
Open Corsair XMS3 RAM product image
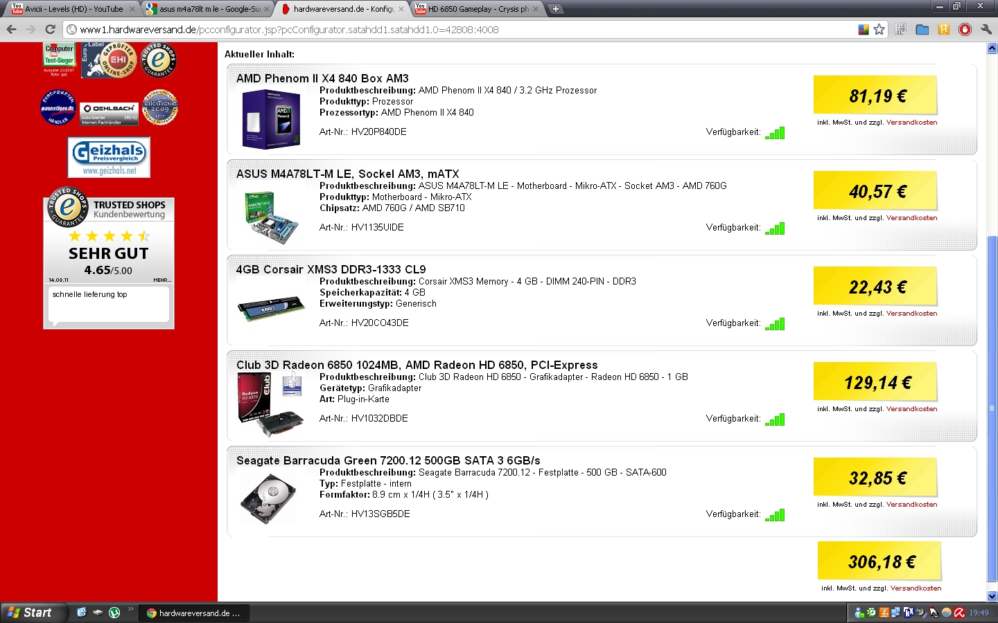click(x=271, y=308)
